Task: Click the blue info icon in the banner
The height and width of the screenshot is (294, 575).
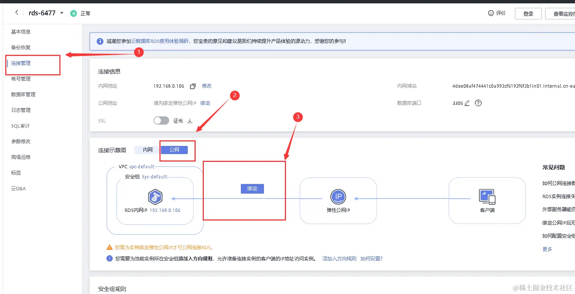Action: [x=100, y=41]
